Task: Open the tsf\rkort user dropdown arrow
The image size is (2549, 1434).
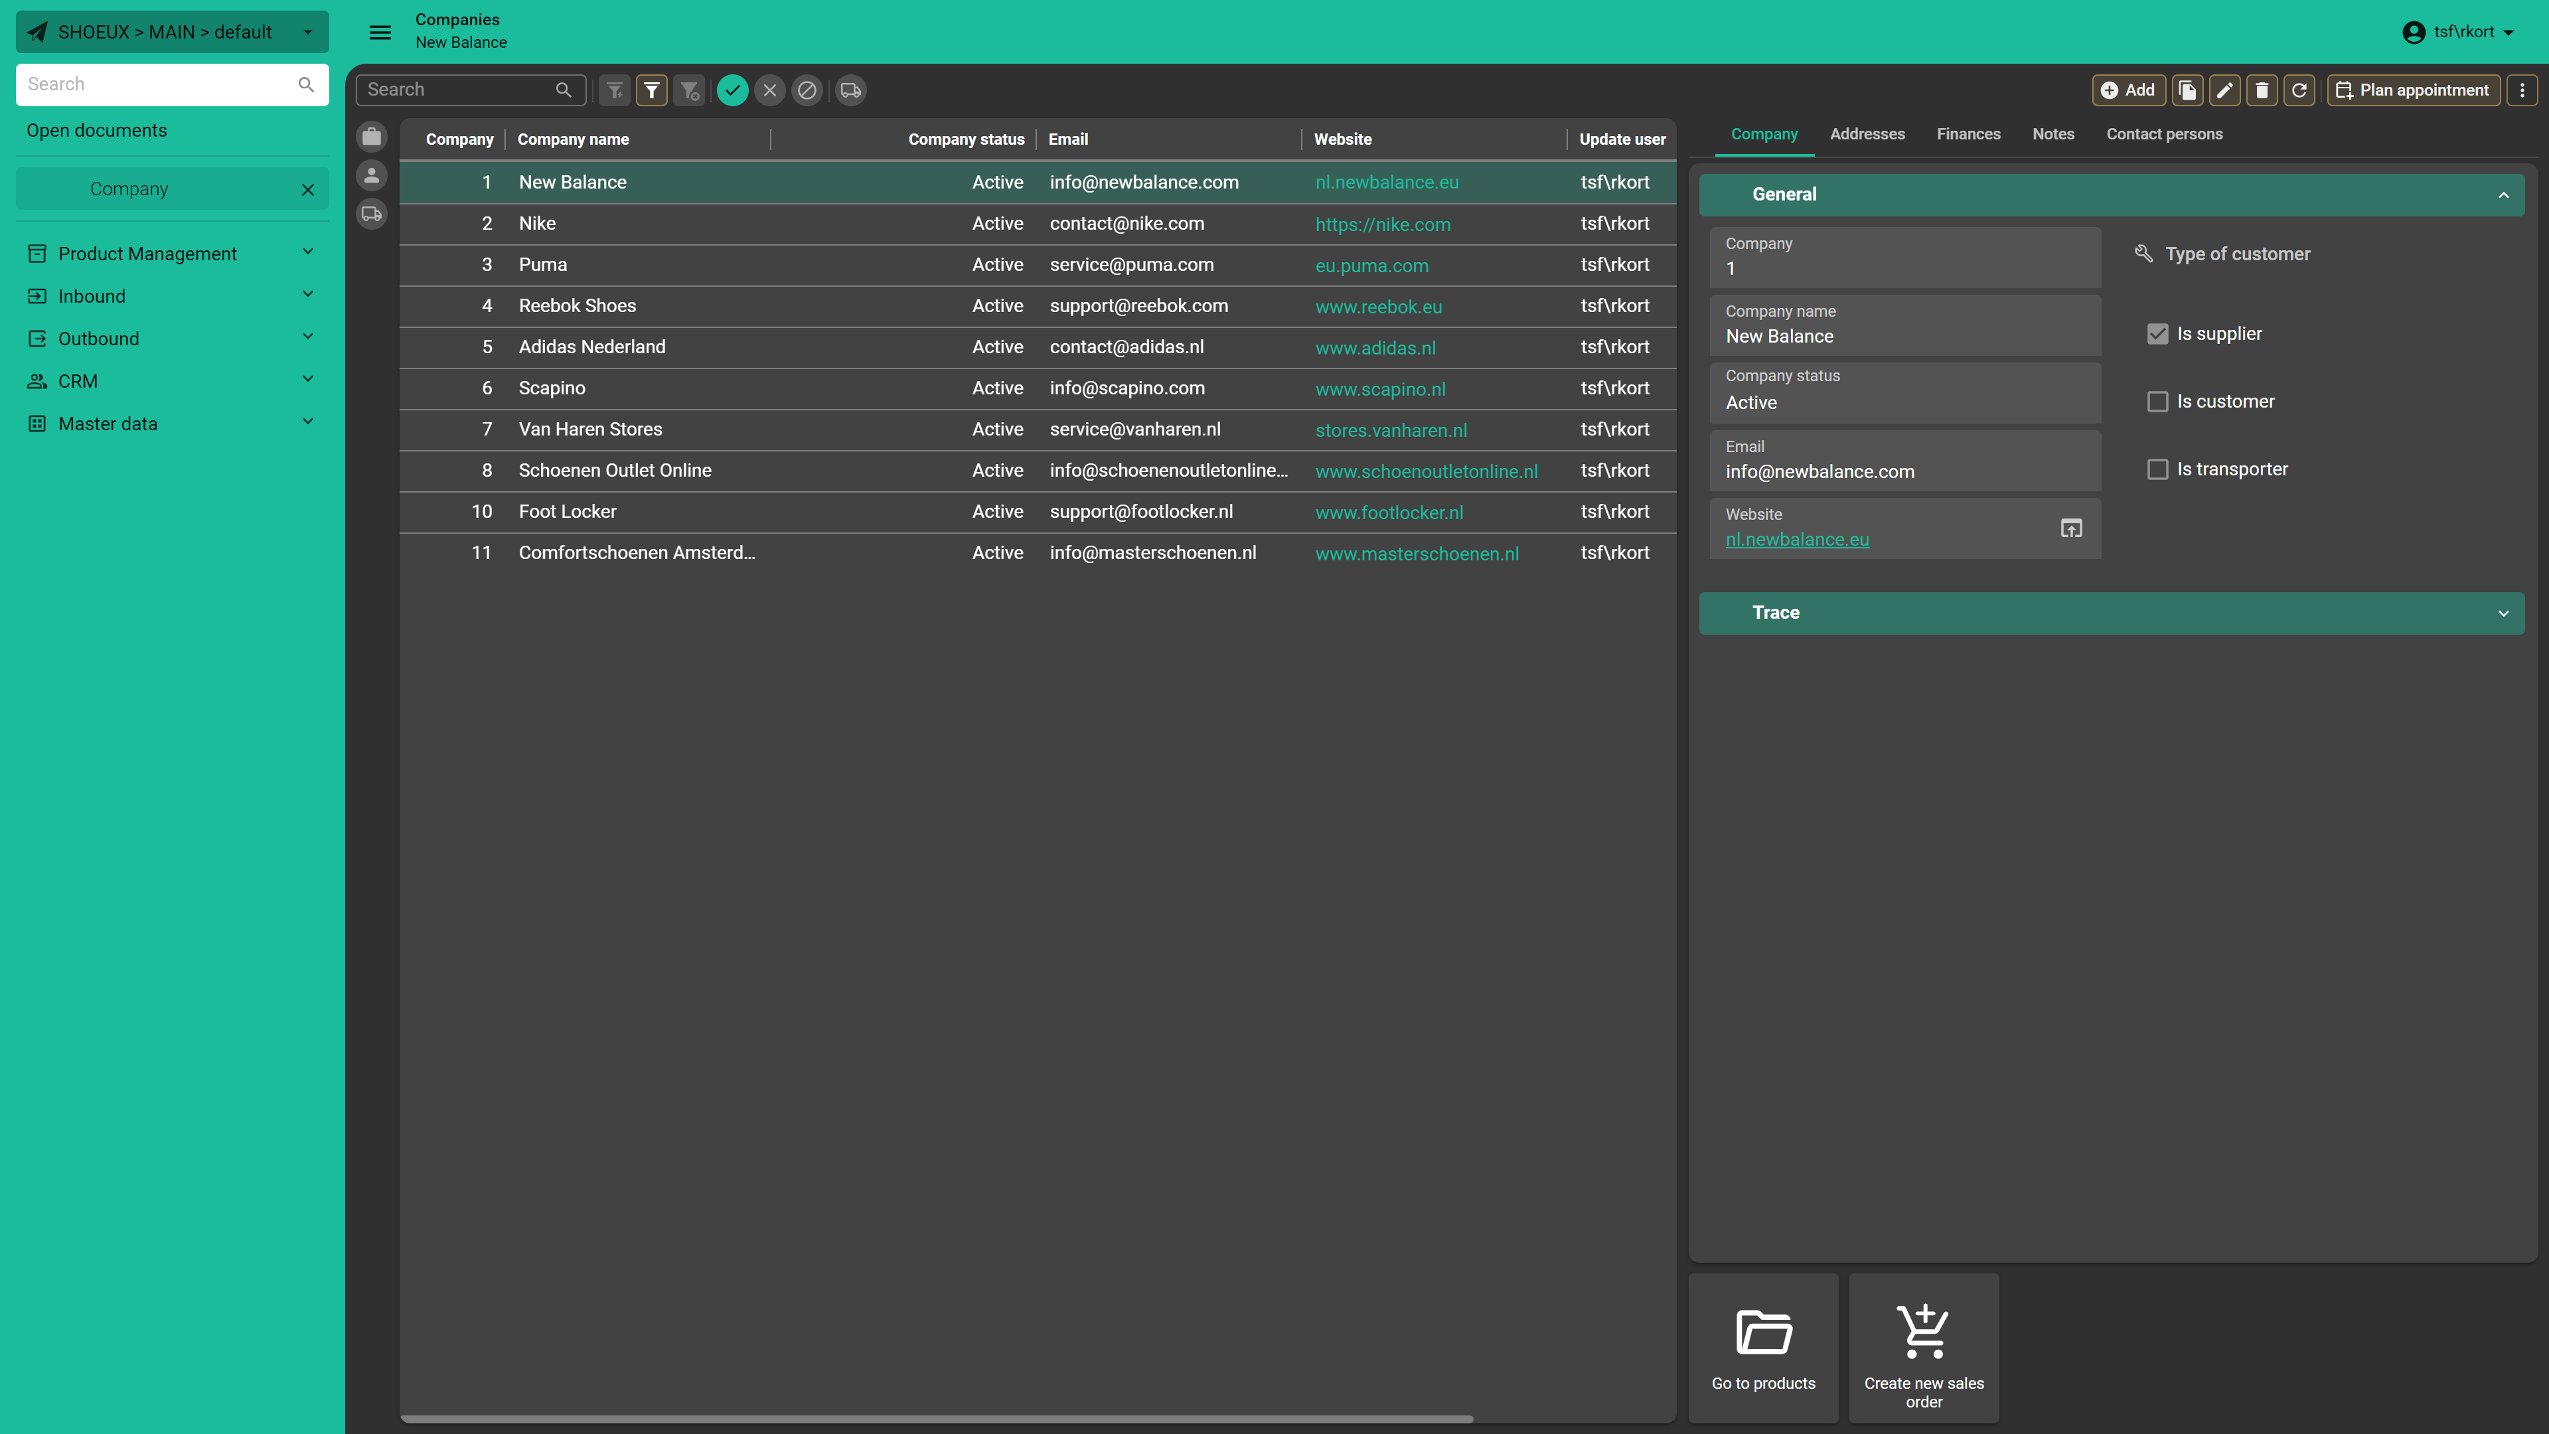Action: (2509, 33)
